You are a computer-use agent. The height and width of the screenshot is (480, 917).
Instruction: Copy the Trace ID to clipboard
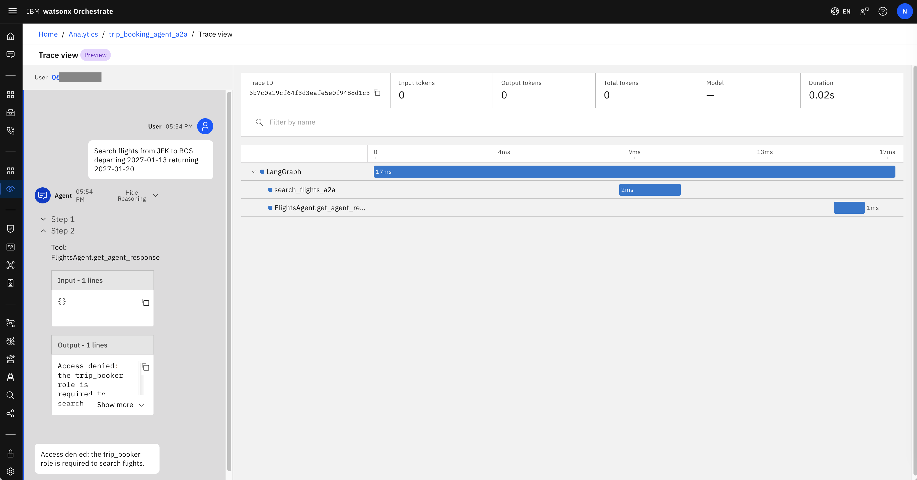point(377,93)
